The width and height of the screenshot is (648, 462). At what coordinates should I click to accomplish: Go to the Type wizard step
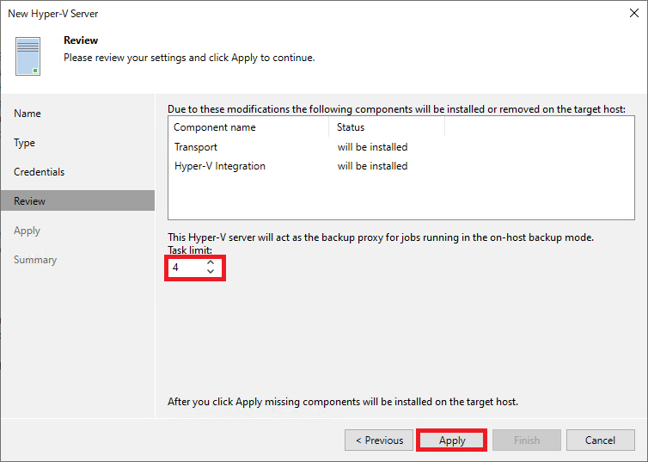tap(25, 143)
